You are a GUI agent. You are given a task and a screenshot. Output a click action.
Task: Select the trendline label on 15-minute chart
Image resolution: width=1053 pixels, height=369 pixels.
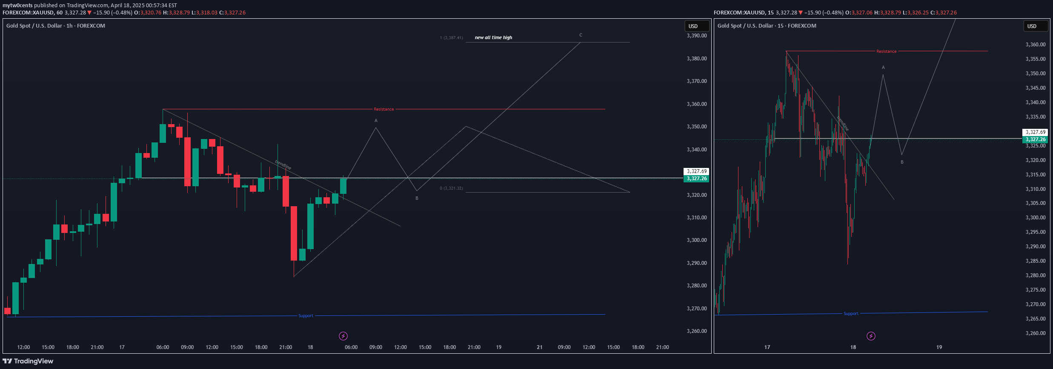pyautogui.click(x=843, y=124)
